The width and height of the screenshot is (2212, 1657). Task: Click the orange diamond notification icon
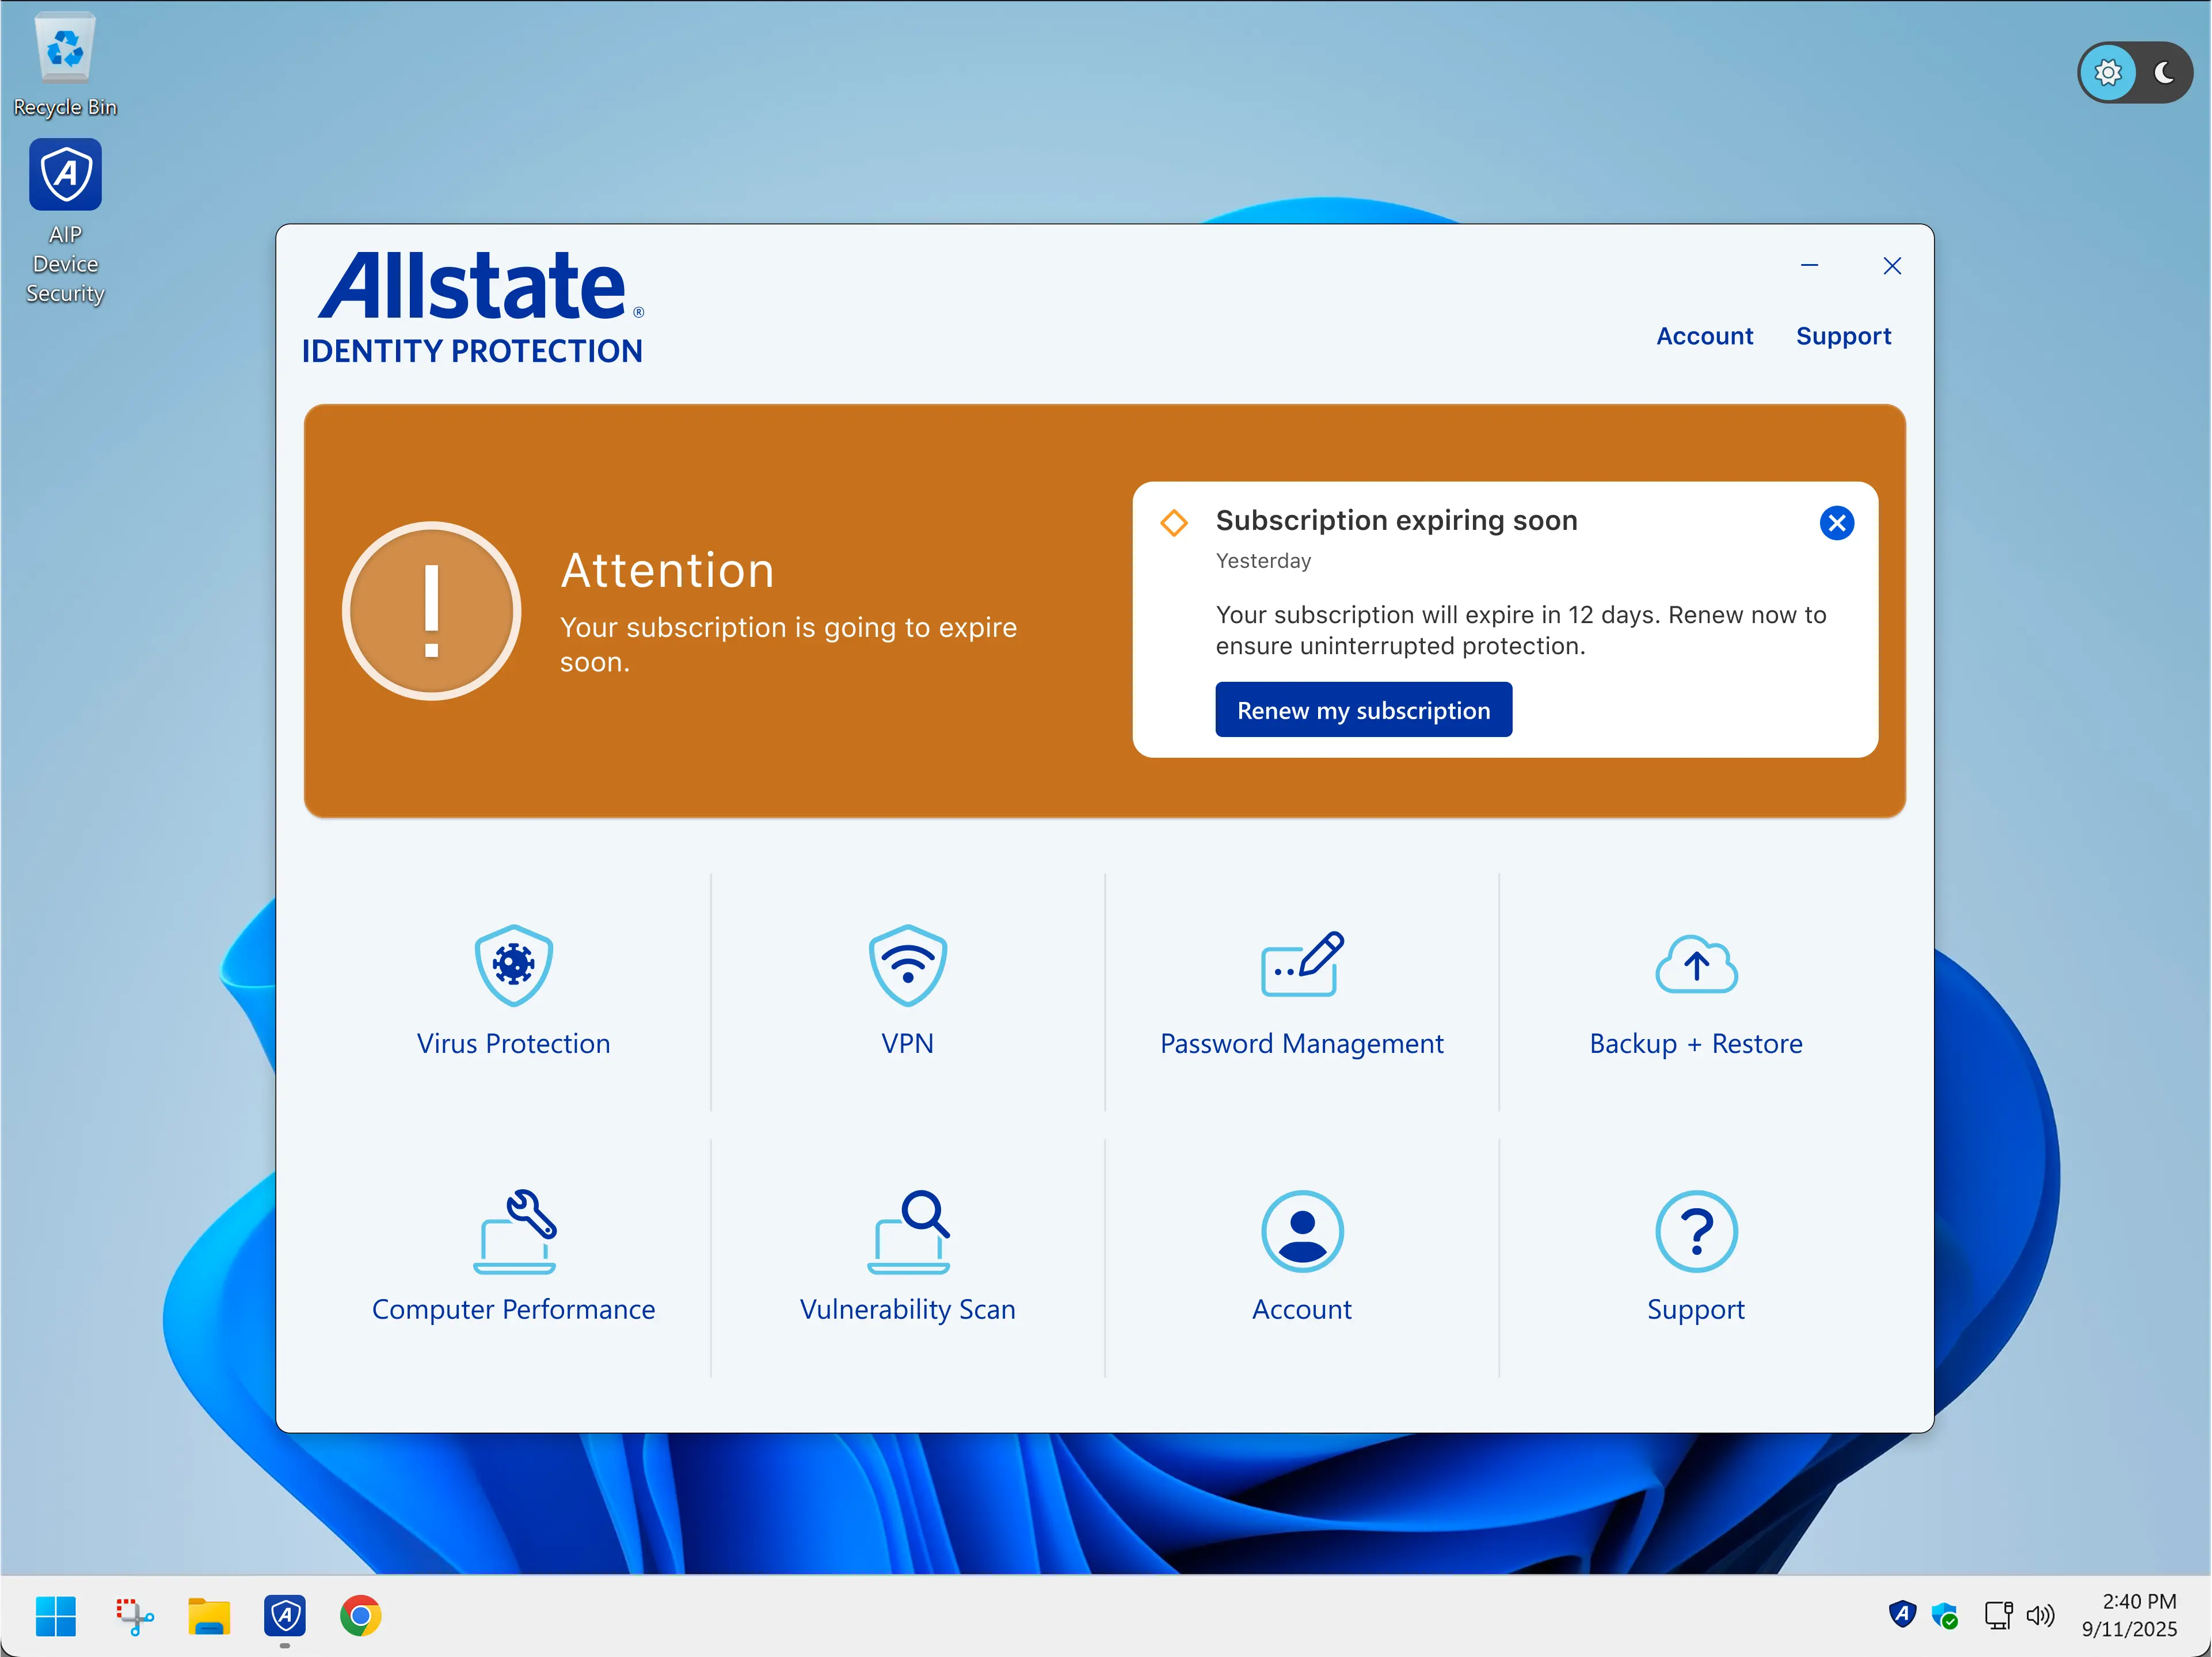[x=1173, y=522]
